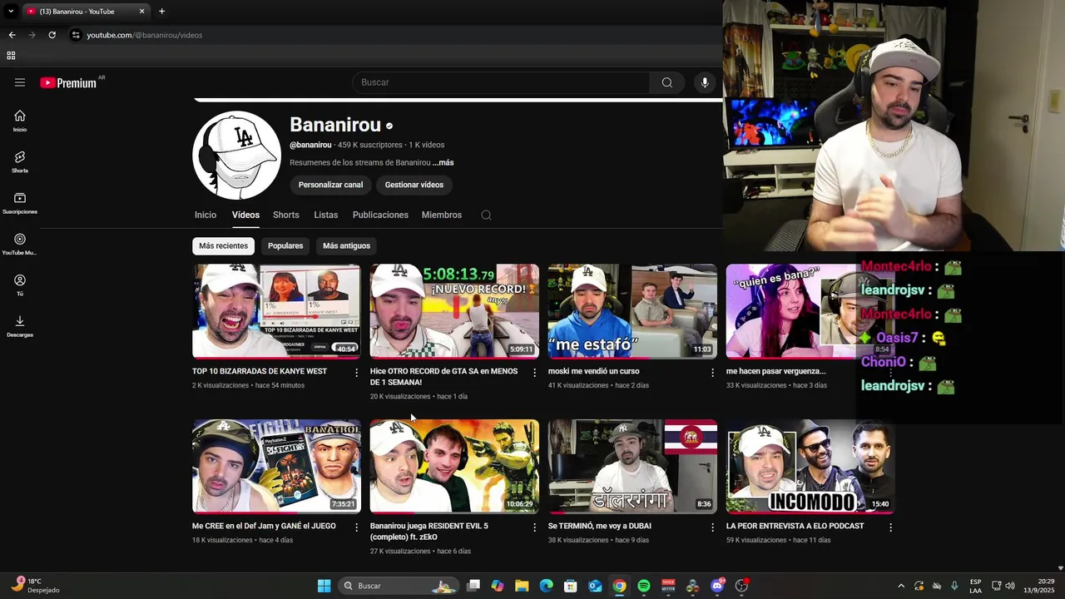The height and width of the screenshot is (599, 1065).
Task: Switch to the Miembros channel tab
Action: click(x=441, y=215)
